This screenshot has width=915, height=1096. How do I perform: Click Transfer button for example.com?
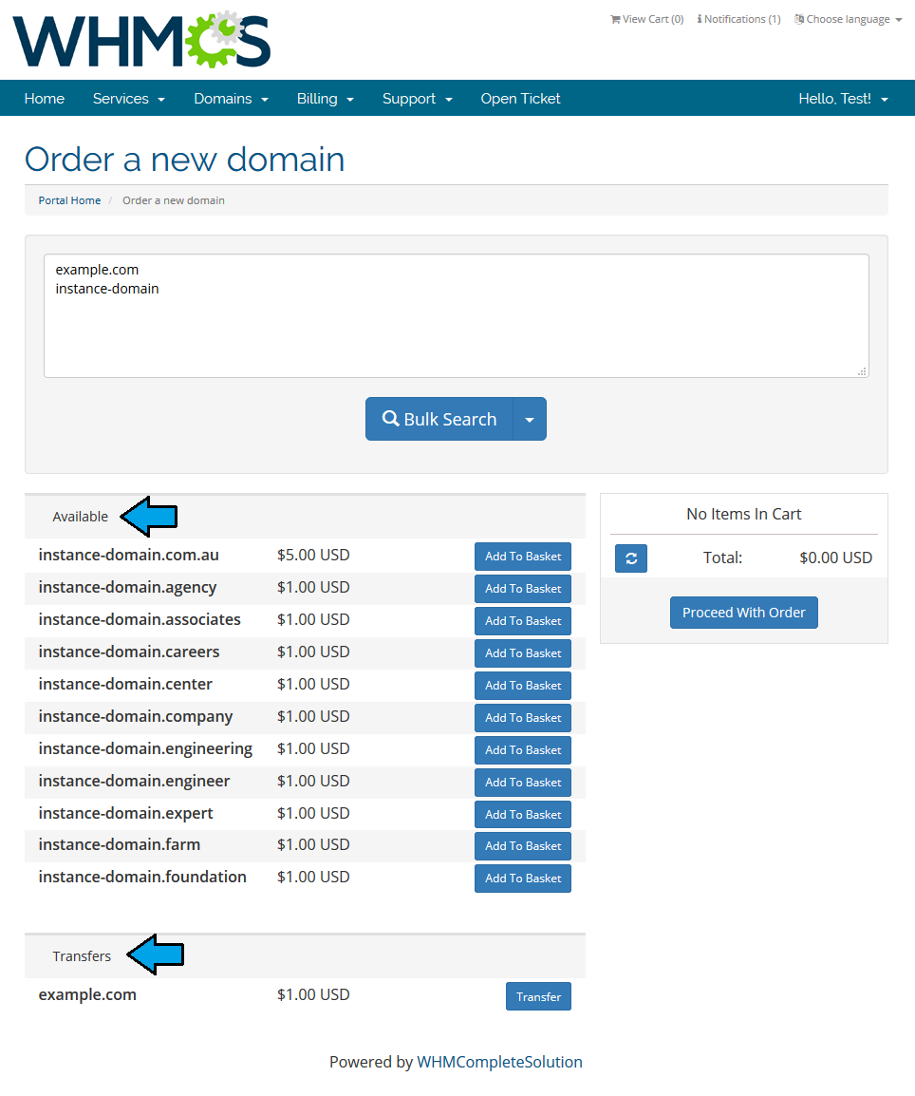pyautogui.click(x=538, y=996)
